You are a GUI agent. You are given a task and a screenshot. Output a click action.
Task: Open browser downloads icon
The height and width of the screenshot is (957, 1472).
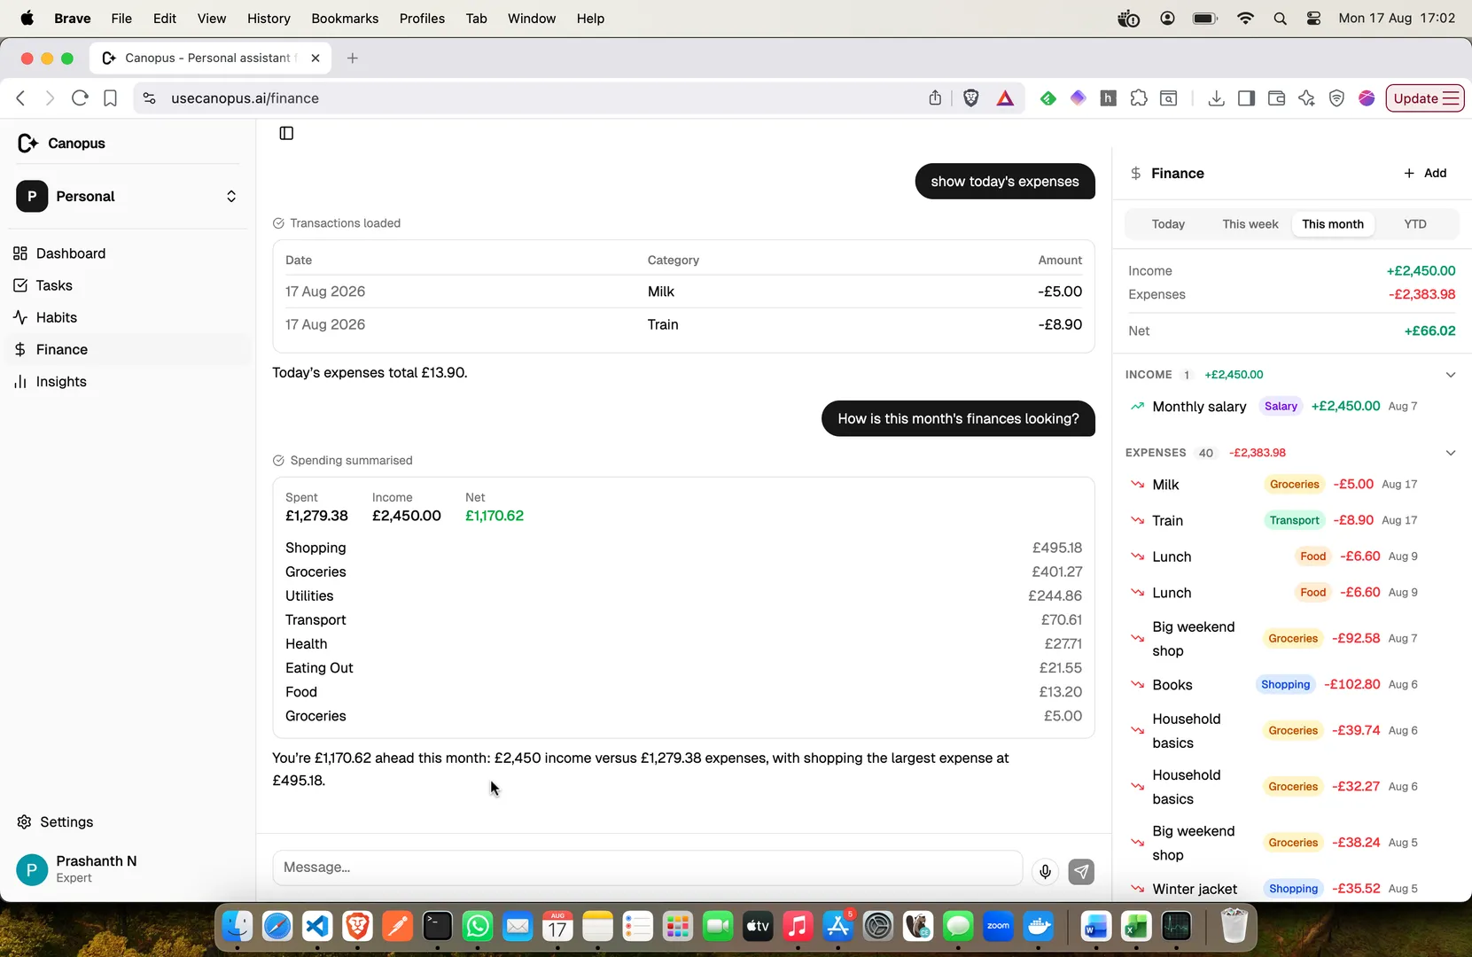(x=1216, y=98)
